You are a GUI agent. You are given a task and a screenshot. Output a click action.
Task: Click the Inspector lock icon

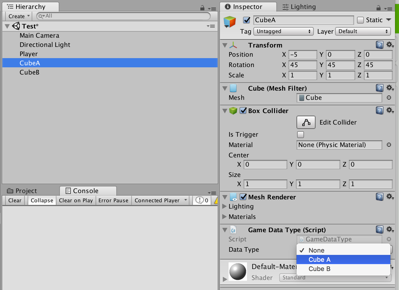(x=379, y=8)
